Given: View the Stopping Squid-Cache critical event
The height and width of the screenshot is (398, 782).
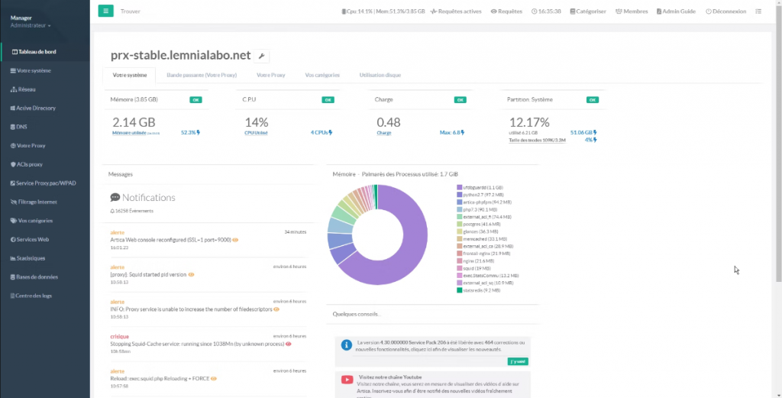Looking at the screenshot, I should [200, 344].
